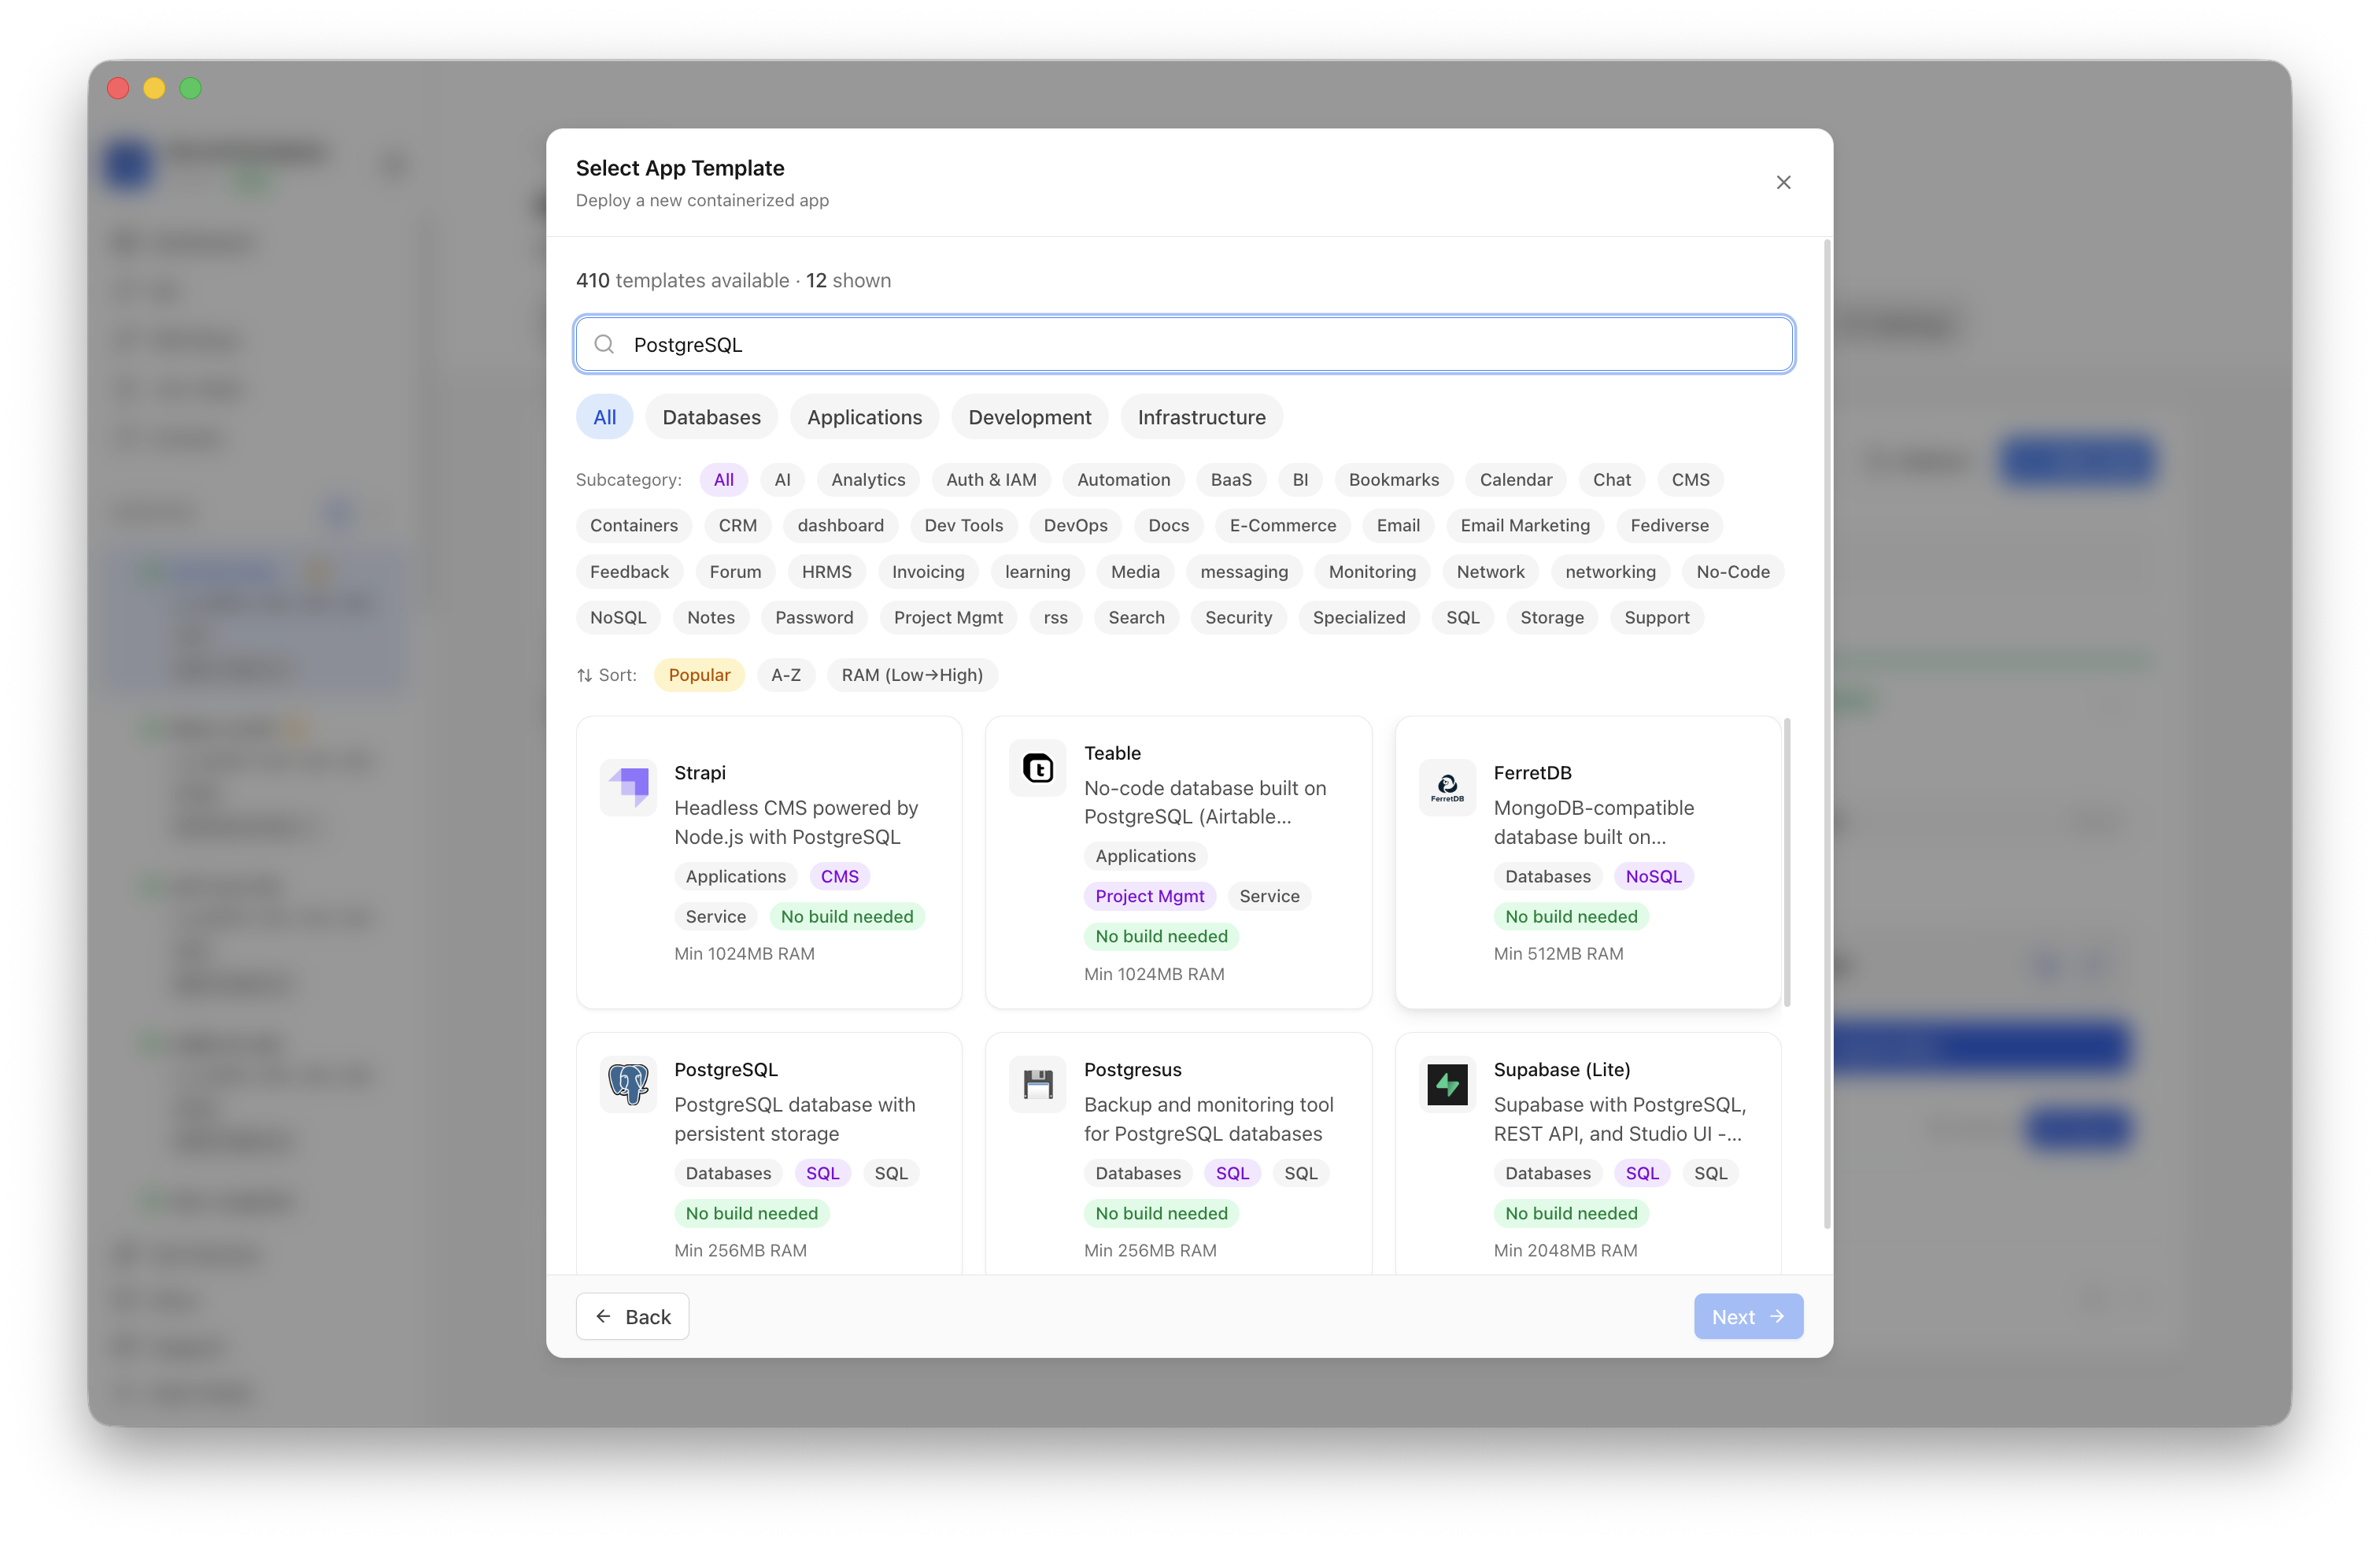Toggle the Monitoring subcategory filter
The height and width of the screenshot is (1543, 2380).
click(x=1372, y=571)
